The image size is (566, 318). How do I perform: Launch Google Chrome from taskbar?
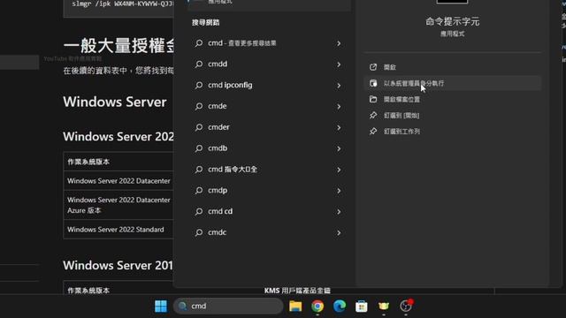coord(317,307)
